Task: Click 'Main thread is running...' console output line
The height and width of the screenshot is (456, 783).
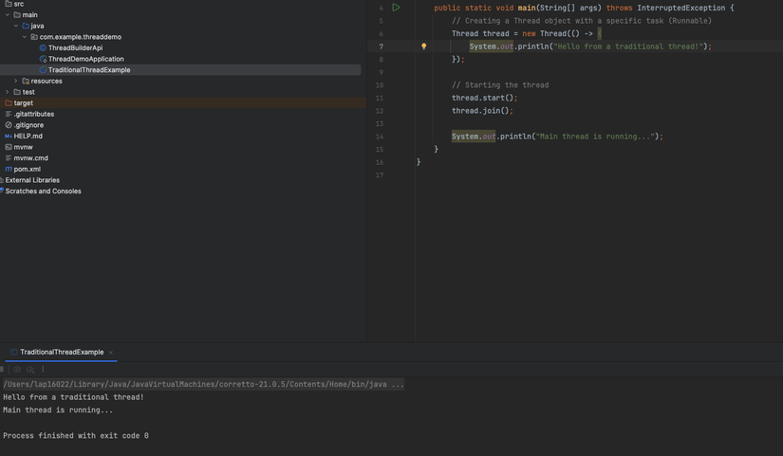Action: tap(58, 410)
